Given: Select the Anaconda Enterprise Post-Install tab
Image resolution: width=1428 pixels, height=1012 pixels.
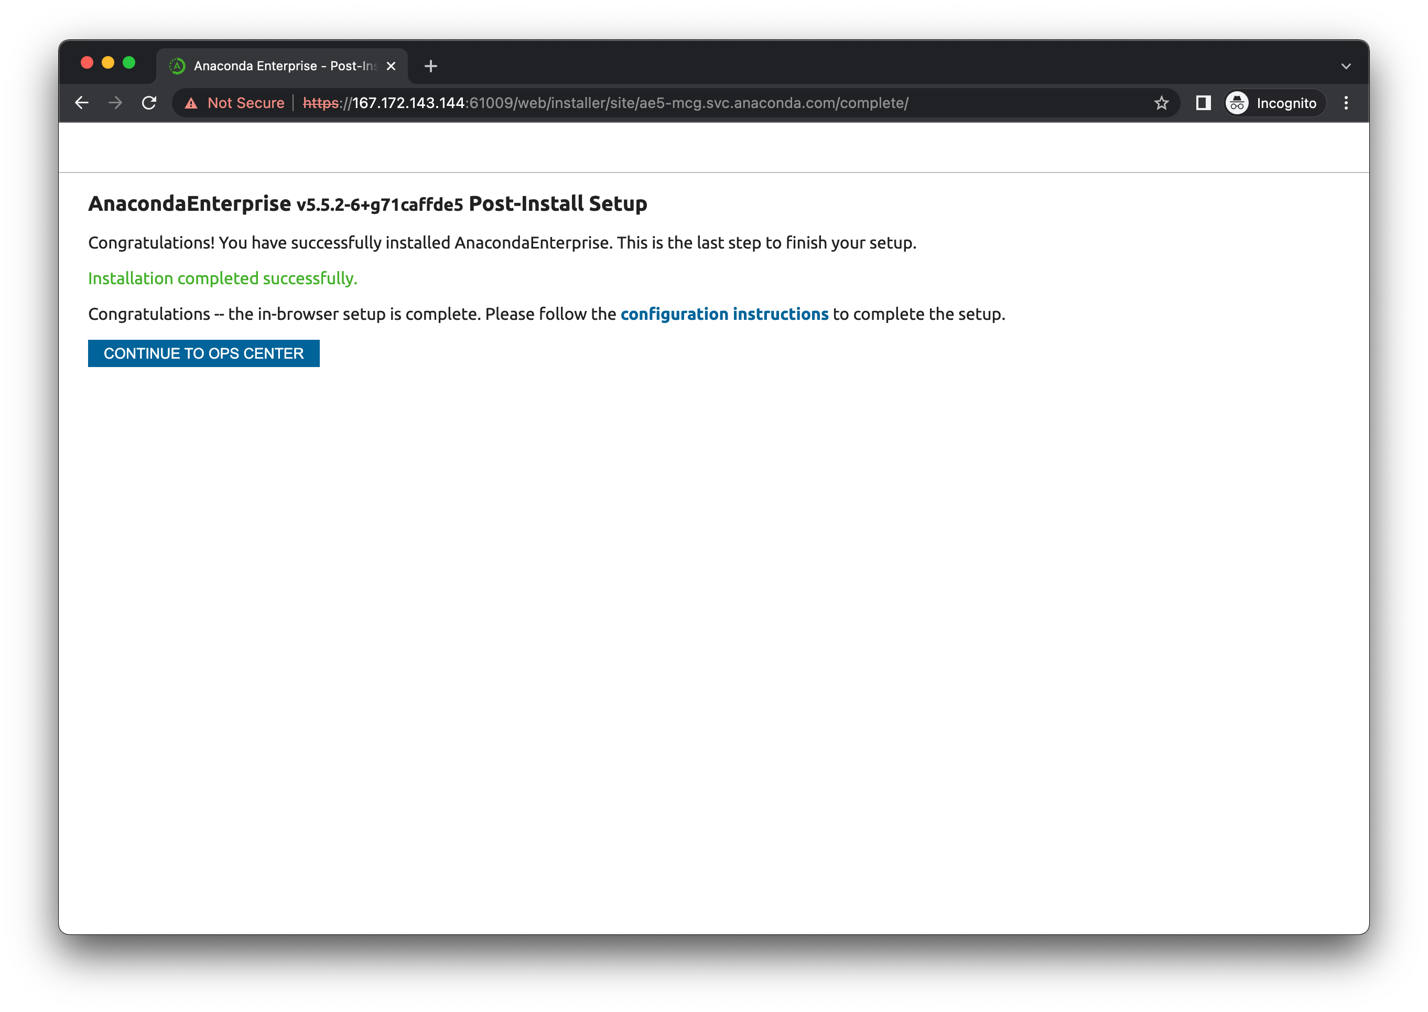Looking at the screenshot, I should pyautogui.click(x=285, y=66).
